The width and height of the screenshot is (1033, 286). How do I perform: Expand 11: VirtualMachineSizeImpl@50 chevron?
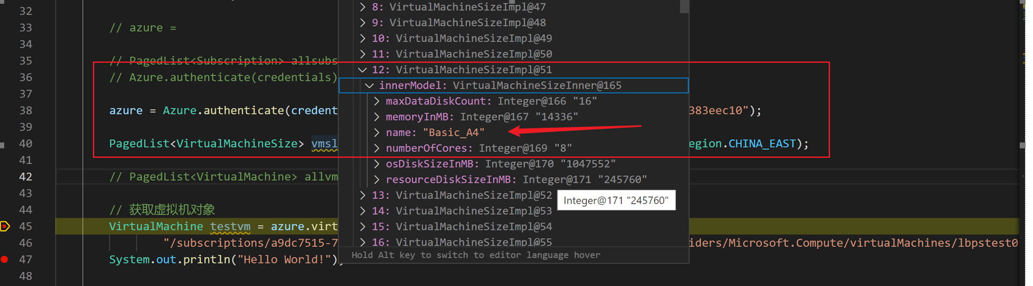coord(363,54)
